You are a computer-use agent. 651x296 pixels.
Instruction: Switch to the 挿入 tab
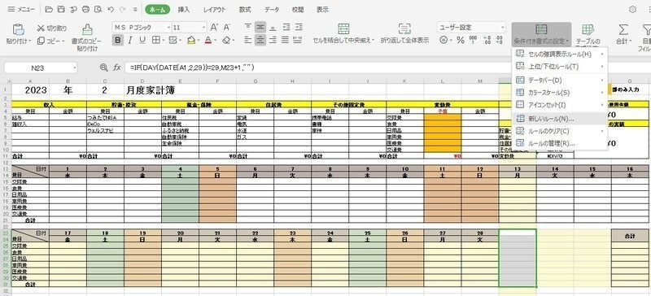click(184, 10)
